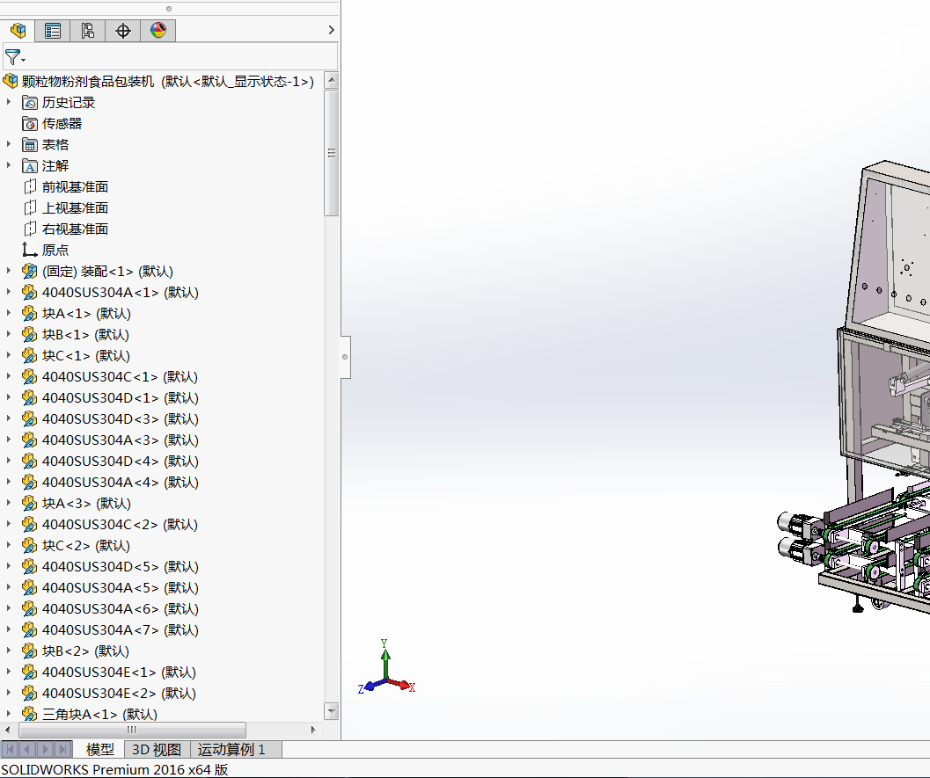Screen dimensions: 930x778
Task: Click tree horizontal scrollbar left arrow
Action: 8,730
